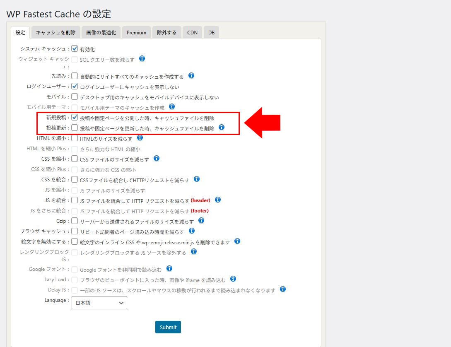Viewport: 451px width, 347px height.
Task: Click disabled Lazy Load checkbox
Action: [75, 280]
